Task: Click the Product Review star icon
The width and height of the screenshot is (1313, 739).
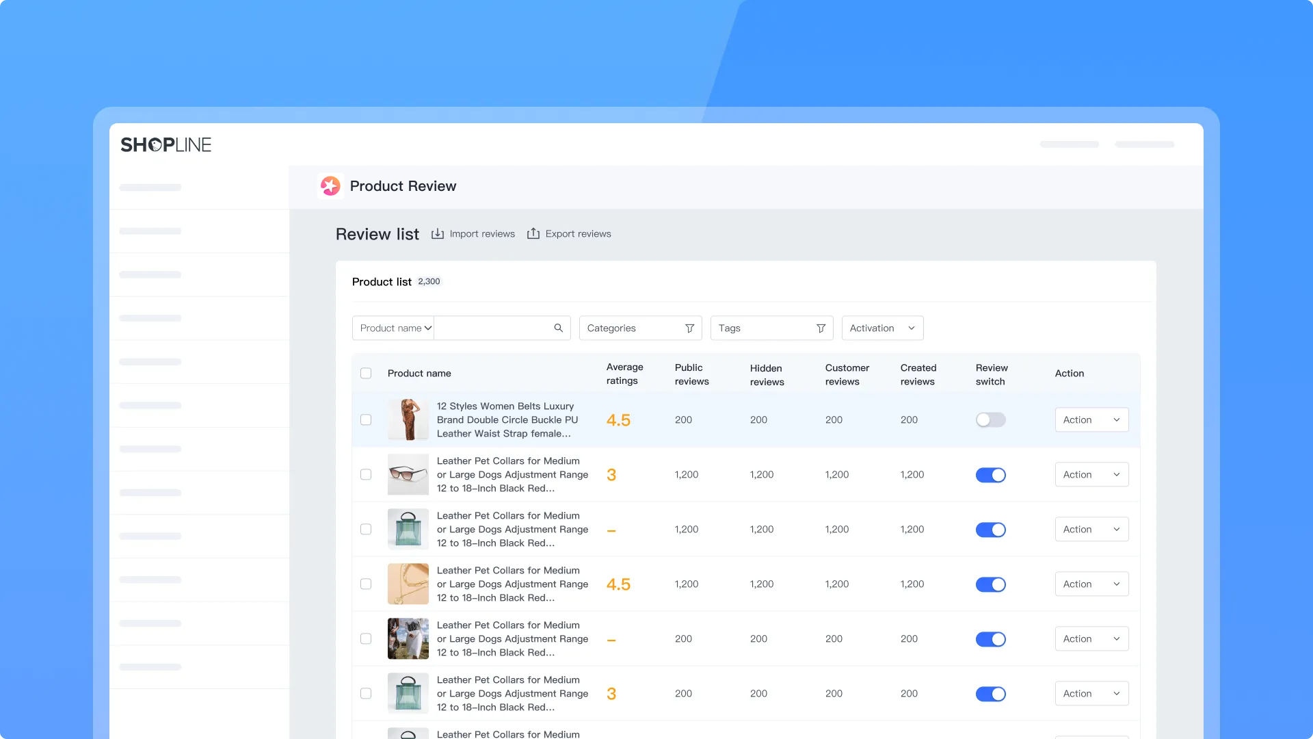Action: coord(330,186)
